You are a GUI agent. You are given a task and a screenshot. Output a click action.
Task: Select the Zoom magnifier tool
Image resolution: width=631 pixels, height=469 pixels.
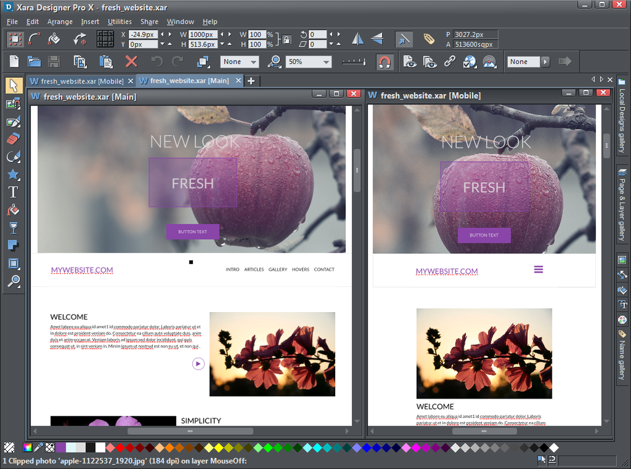[13, 281]
